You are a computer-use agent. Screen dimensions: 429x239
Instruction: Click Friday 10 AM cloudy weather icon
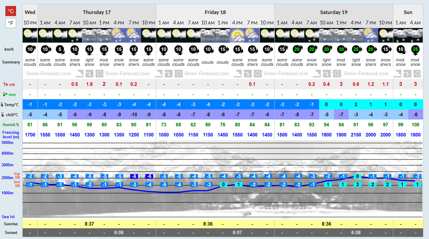208,35
